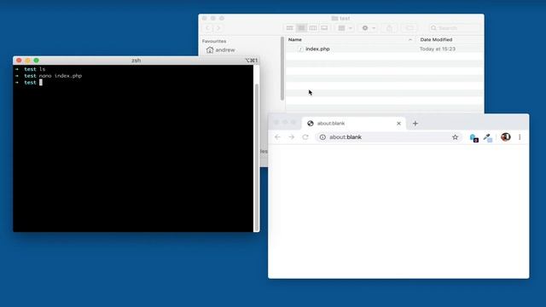Viewport: 546px width, 307px height.
Task: Click the terminal scrollbar
Action: (x=257, y=156)
